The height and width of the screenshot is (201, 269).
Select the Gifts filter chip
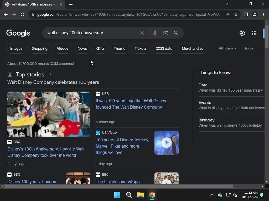click(100, 48)
